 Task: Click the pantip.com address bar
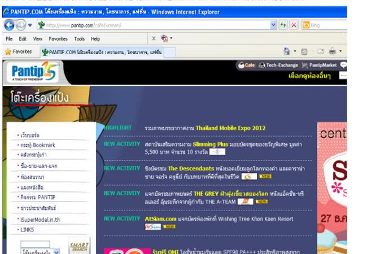[154, 25]
